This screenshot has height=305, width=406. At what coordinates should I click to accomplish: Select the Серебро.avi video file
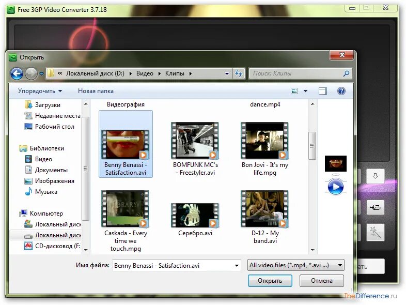pos(195,219)
